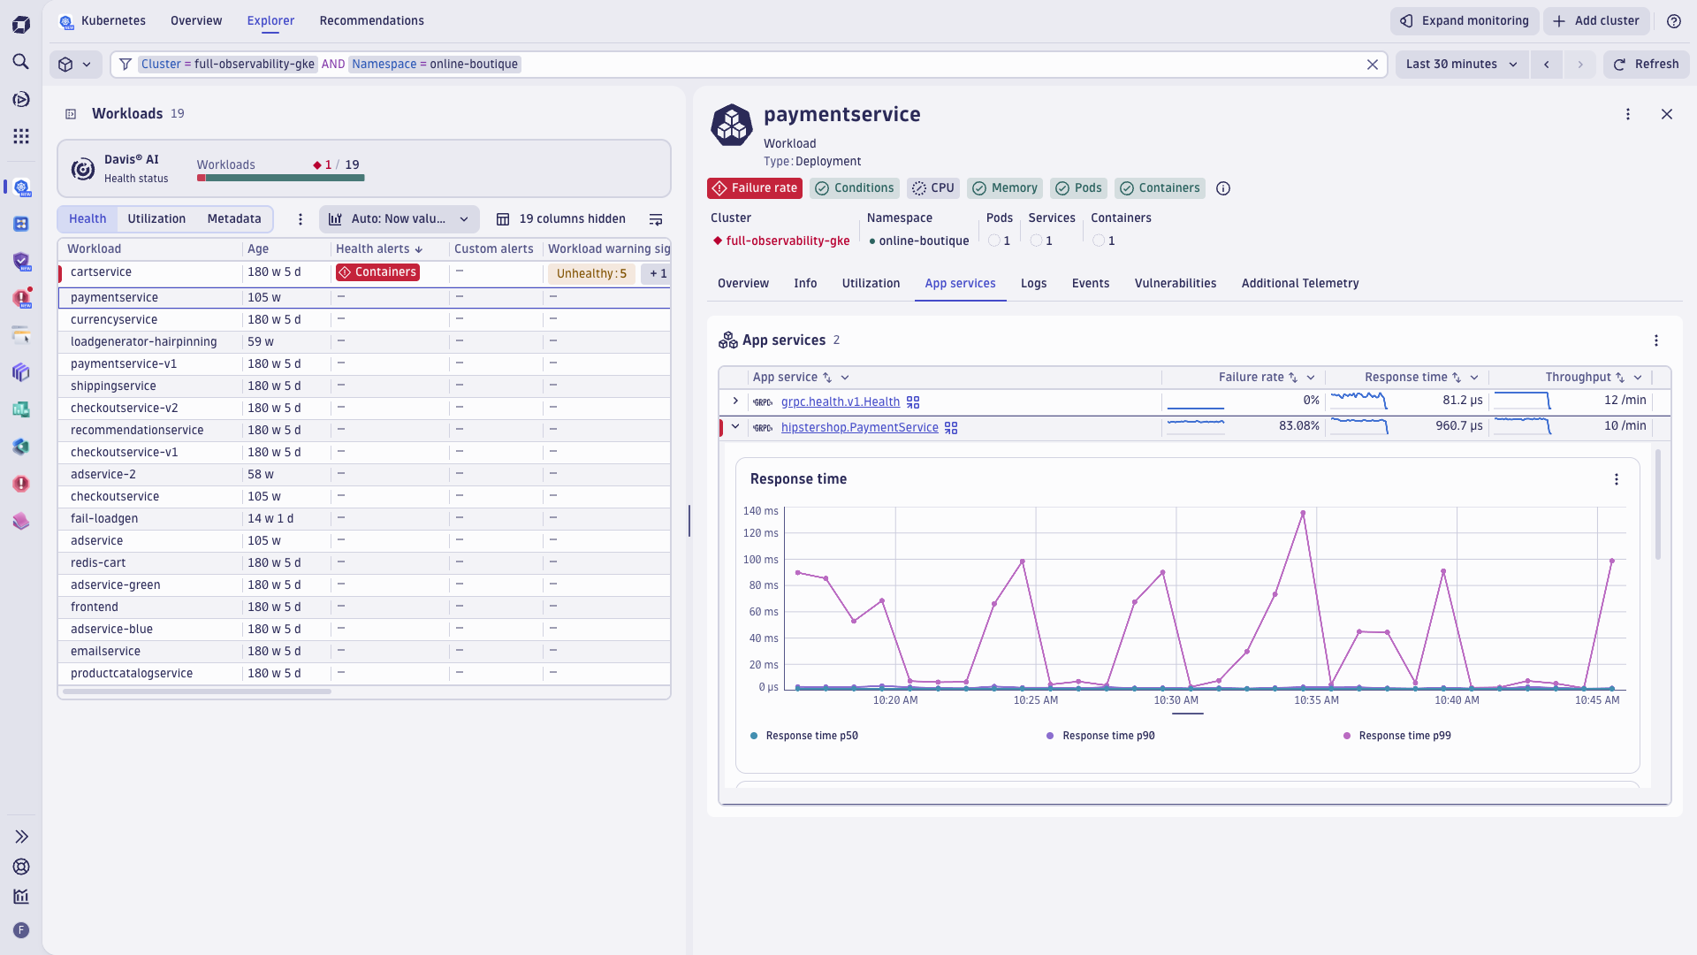Open the edit columns table icon
The image size is (1697, 955).
tap(504, 218)
